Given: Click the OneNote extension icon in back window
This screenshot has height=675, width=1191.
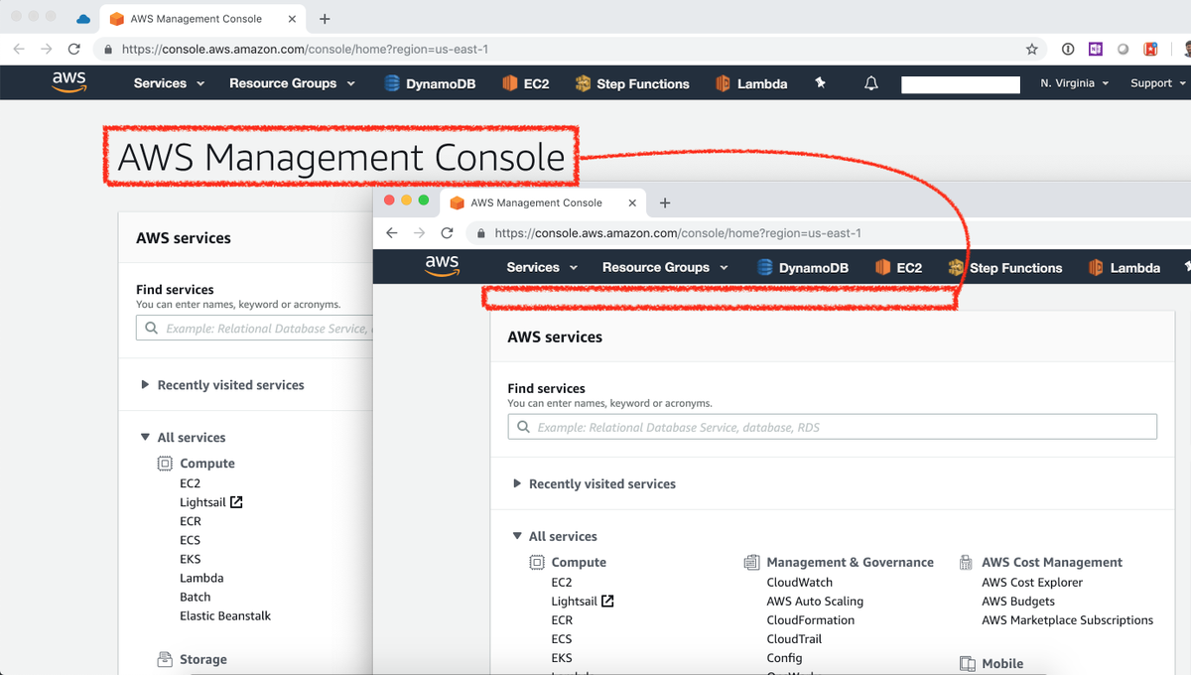Looking at the screenshot, I should [1096, 49].
